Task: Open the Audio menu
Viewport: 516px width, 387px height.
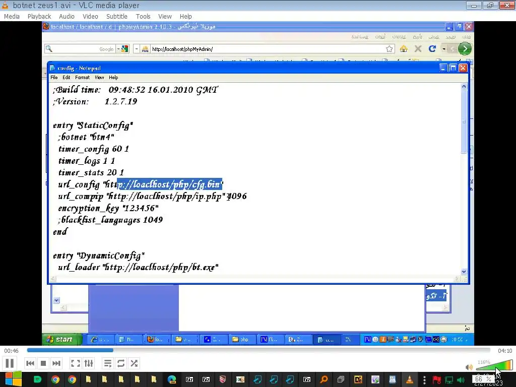Action: tap(67, 17)
